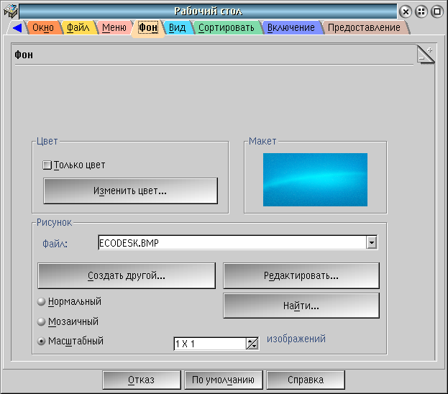Choose the Мозаичный radio option
The image size is (448, 394).
42,322
